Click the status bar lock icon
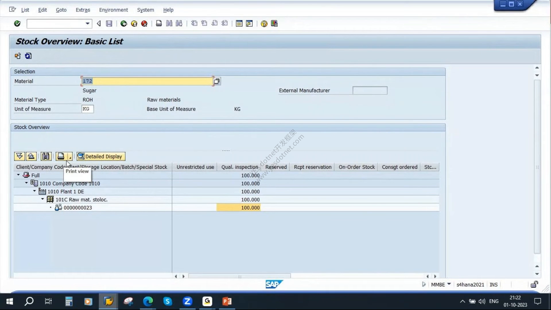The width and height of the screenshot is (551, 310). pyautogui.click(x=534, y=284)
